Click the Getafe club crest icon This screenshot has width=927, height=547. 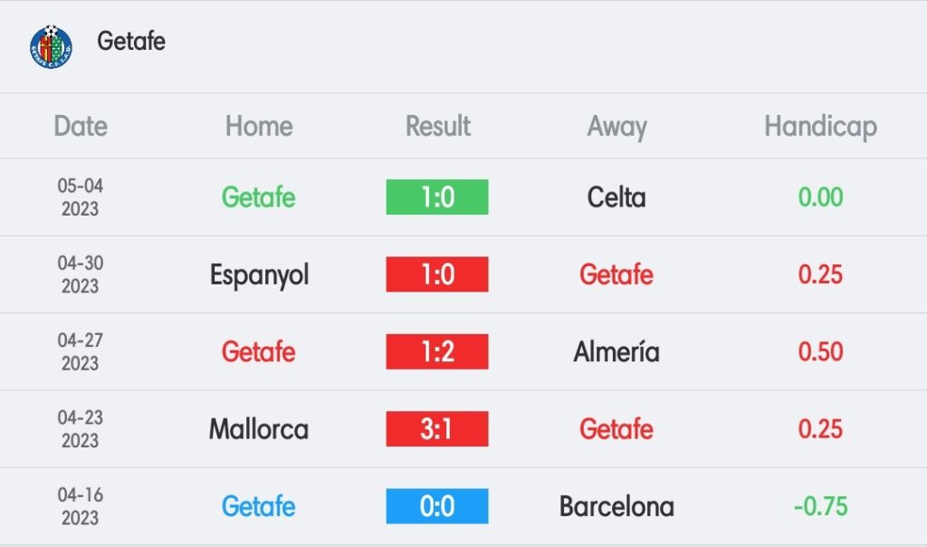pyautogui.click(x=51, y=47)
